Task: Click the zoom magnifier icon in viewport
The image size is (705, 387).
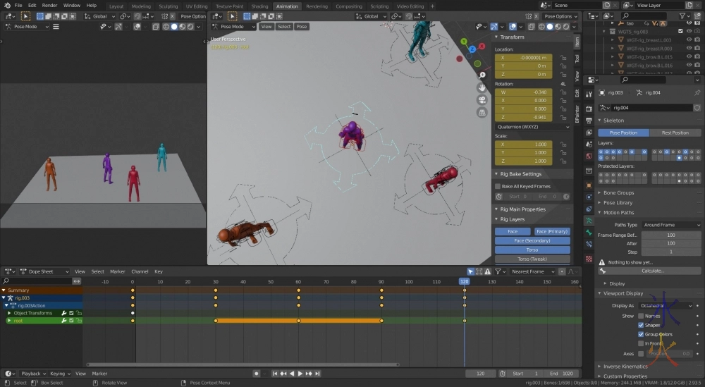Action: click(482, 75)
